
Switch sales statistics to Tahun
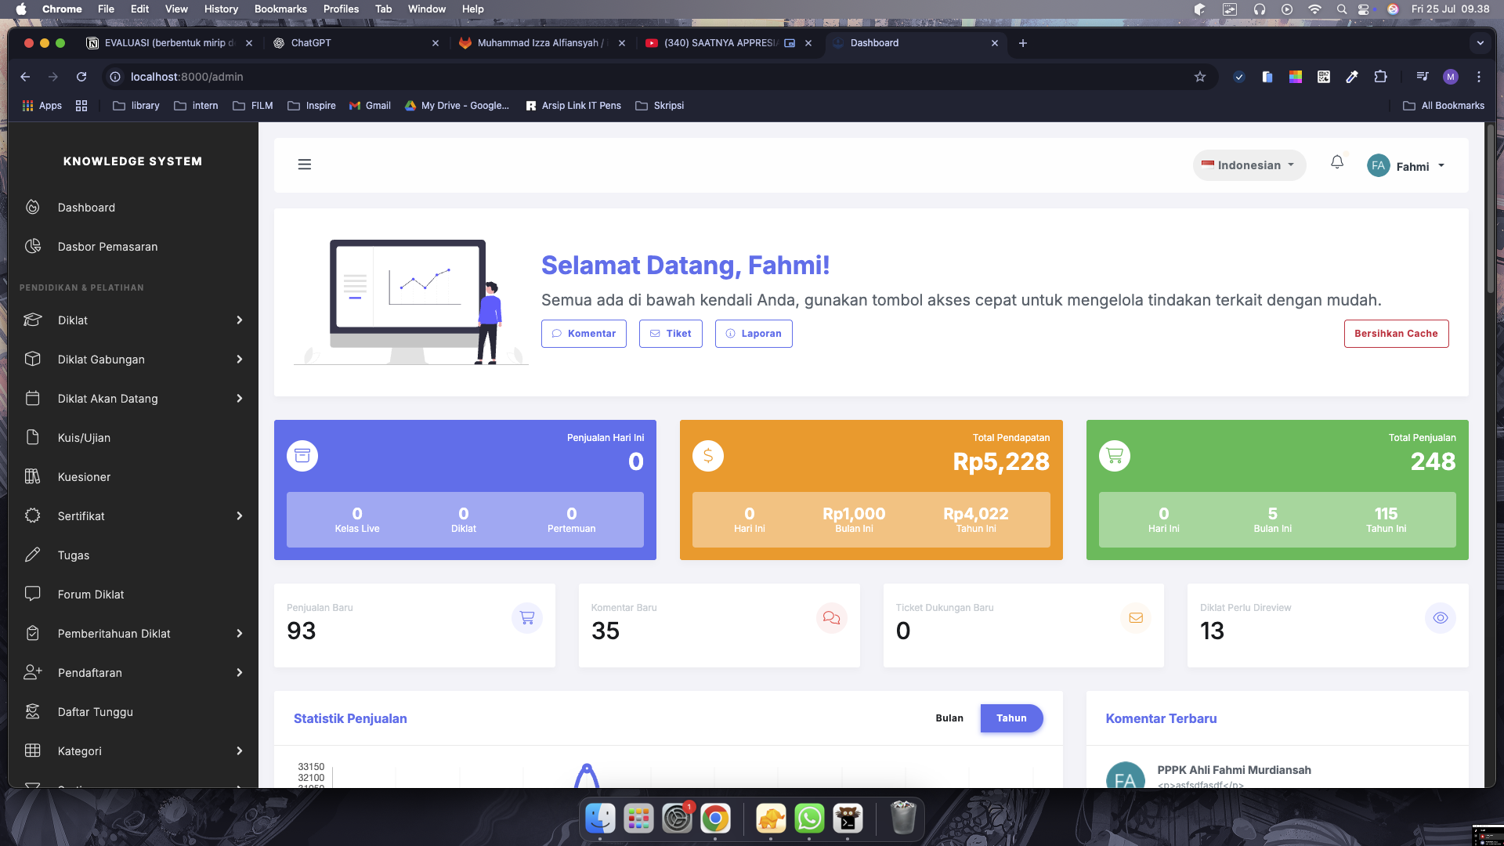pos(1011,718)
